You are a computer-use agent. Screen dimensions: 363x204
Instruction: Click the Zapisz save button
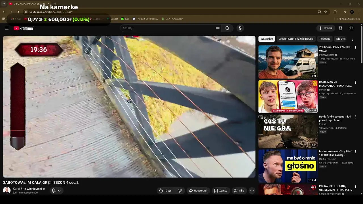(x=221, y=191)
